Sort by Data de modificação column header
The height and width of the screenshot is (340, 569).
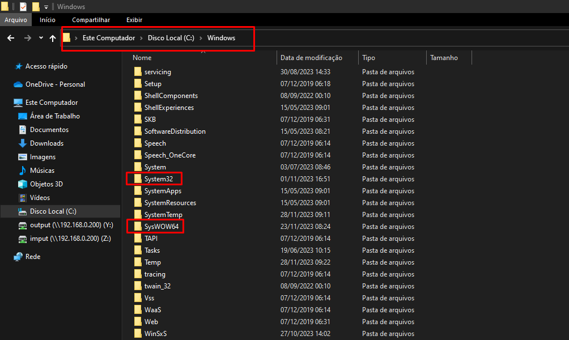(311, 58)
